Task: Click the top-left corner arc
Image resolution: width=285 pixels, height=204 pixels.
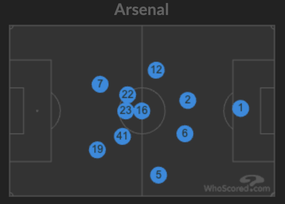Action: coord(11,27)
